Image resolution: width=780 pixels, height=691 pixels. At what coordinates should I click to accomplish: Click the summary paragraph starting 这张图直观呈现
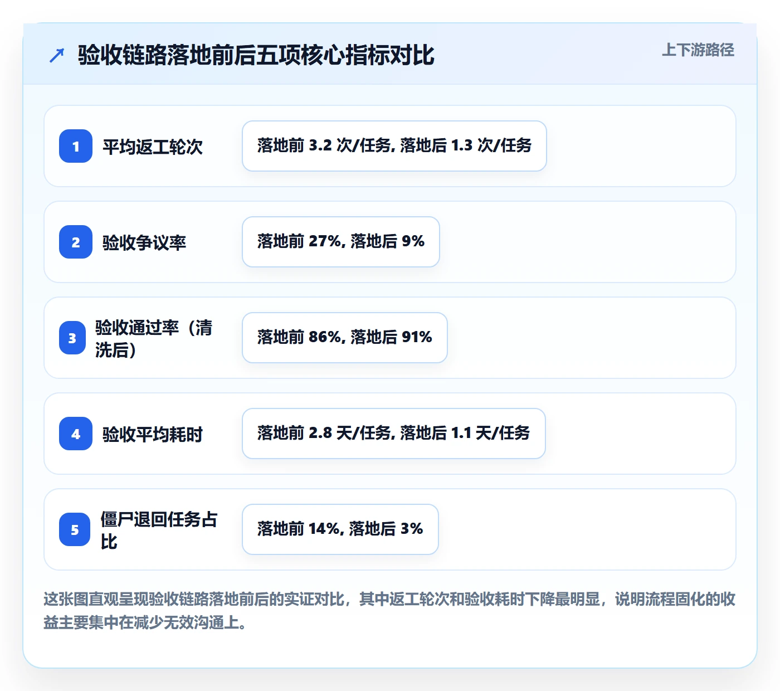click(x=389, y=611)
